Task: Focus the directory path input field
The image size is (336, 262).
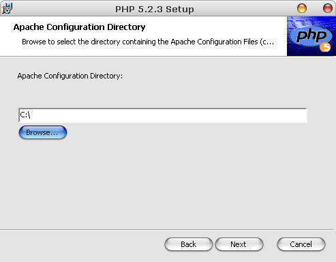Action: coord(163,115)
